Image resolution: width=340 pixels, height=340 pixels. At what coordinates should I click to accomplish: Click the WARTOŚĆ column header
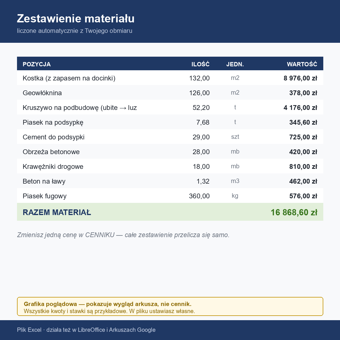pyautogui.click(x=302, y=64)
